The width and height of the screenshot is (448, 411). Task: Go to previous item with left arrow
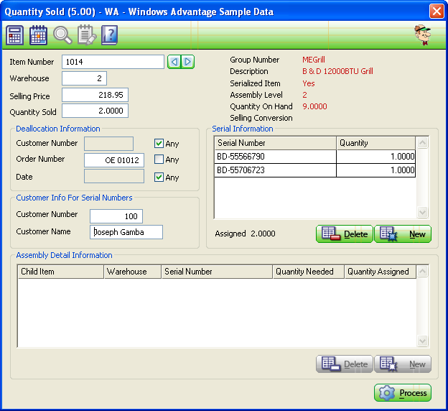[x=174, y=63]
